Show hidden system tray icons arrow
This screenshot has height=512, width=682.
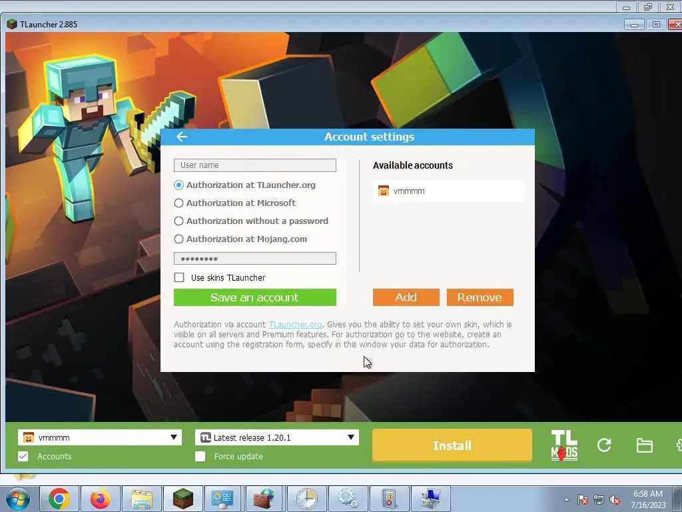pos(566,499)
